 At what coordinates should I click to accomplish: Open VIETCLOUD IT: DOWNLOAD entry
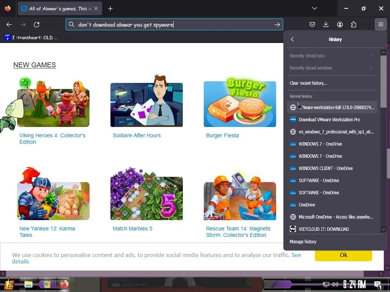pyautogui.click(x=332, y=229)
